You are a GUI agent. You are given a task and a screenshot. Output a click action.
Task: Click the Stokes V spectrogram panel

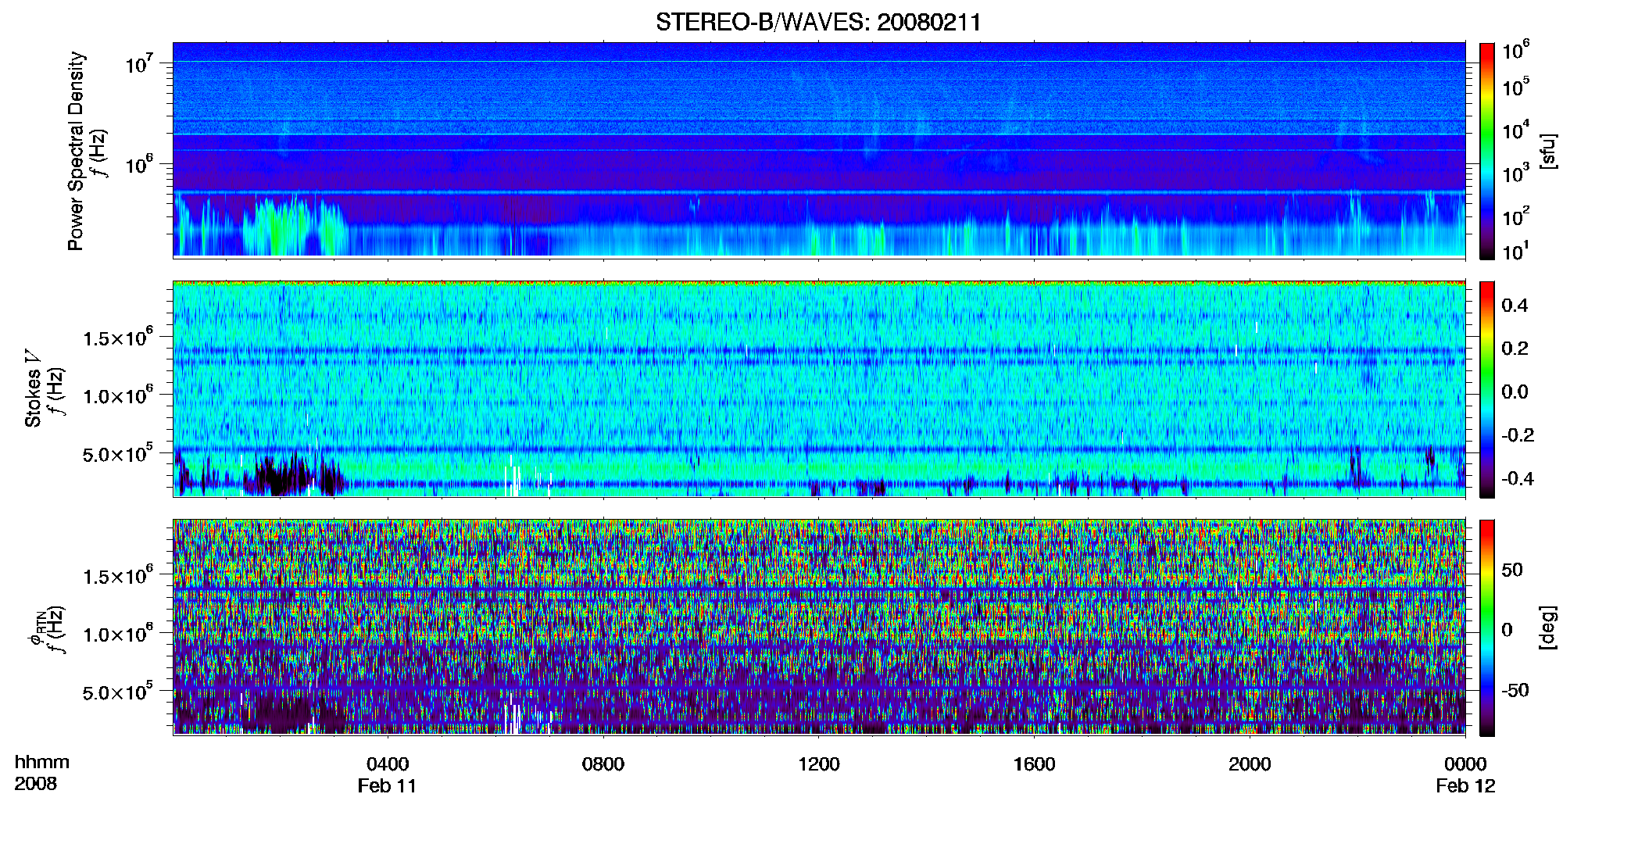tap(819, 388)
